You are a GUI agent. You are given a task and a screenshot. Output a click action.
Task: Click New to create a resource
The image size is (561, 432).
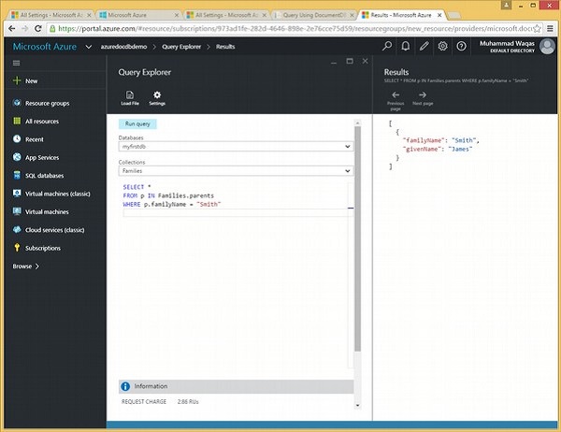coord(31,81)
